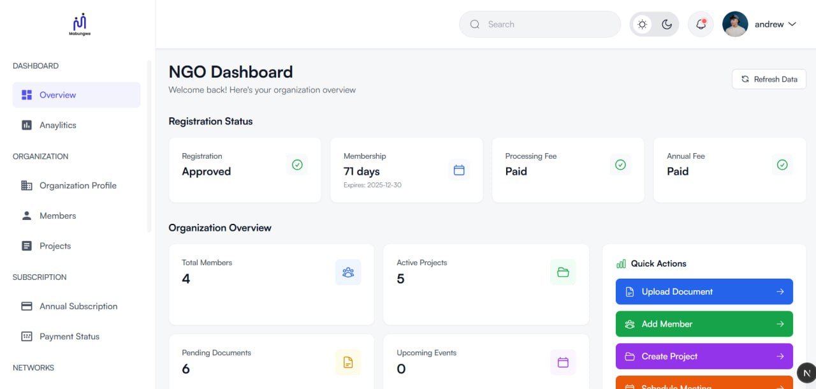
Task: Click the Upcoming Events calendar icon
Action: click(x=563, y=362)
